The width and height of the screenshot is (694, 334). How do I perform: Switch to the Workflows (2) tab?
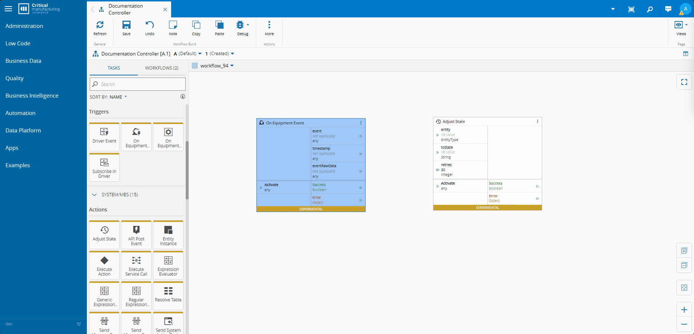(161, 68)
